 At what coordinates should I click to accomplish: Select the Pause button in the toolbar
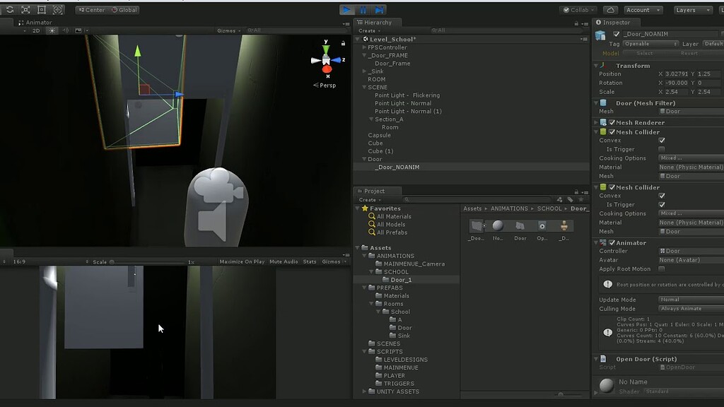(x=362, y=9)
